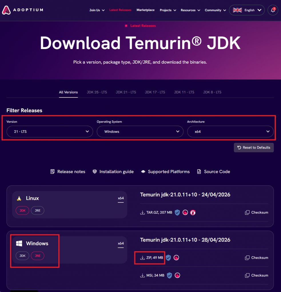281x292 pixels.
Task: Open the Source Code link
Action: click(214, 171)
